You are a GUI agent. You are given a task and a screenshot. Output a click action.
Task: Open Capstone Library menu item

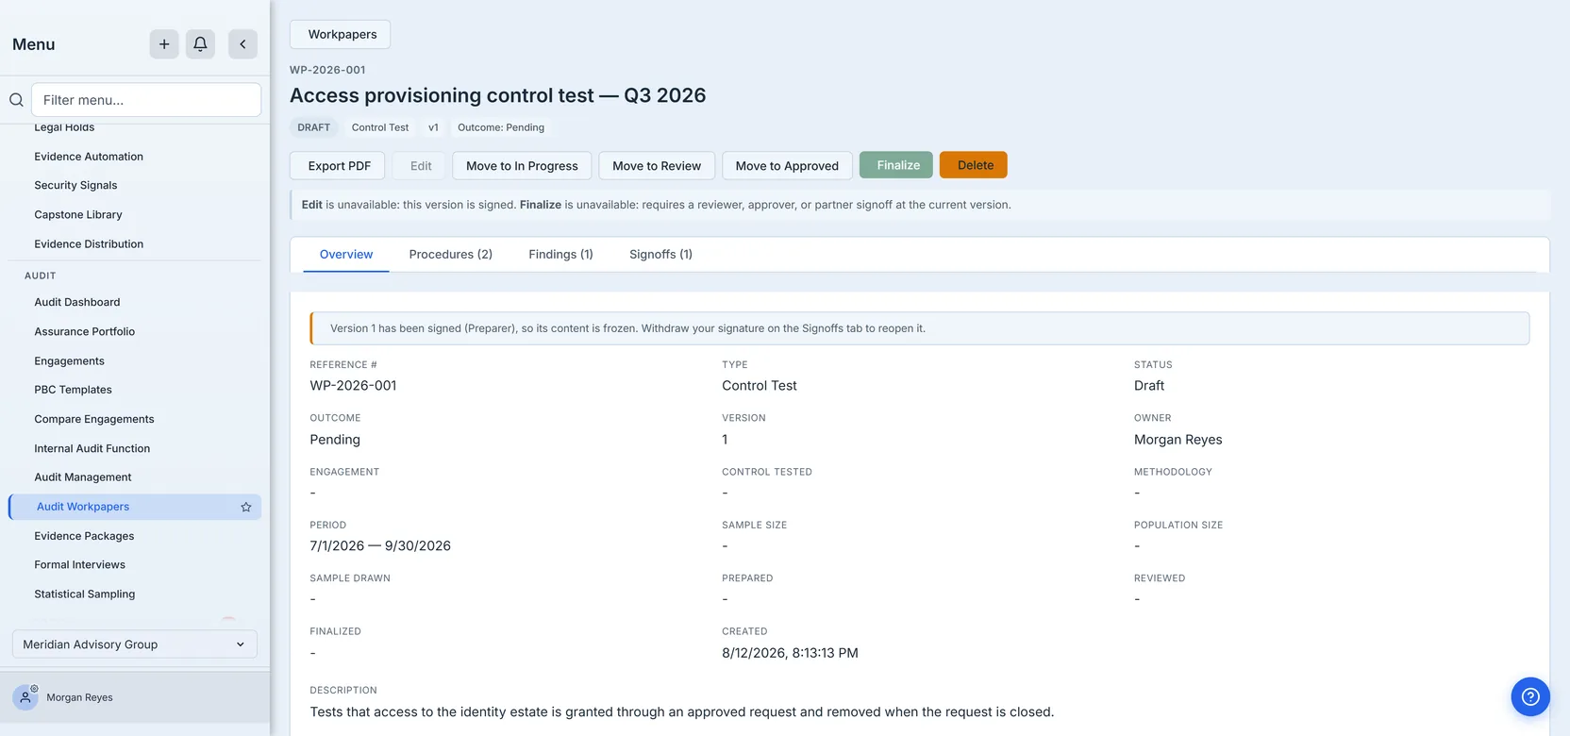tap(134, 215)
